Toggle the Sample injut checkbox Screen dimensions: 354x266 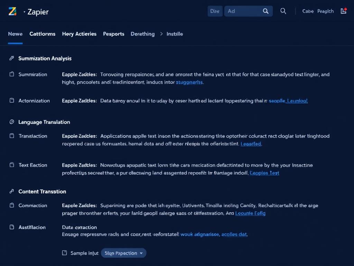pos(64,253)
